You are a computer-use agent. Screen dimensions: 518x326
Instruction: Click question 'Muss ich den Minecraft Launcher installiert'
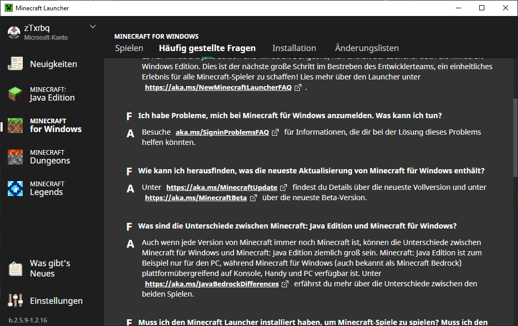click(x=313, y=322)
